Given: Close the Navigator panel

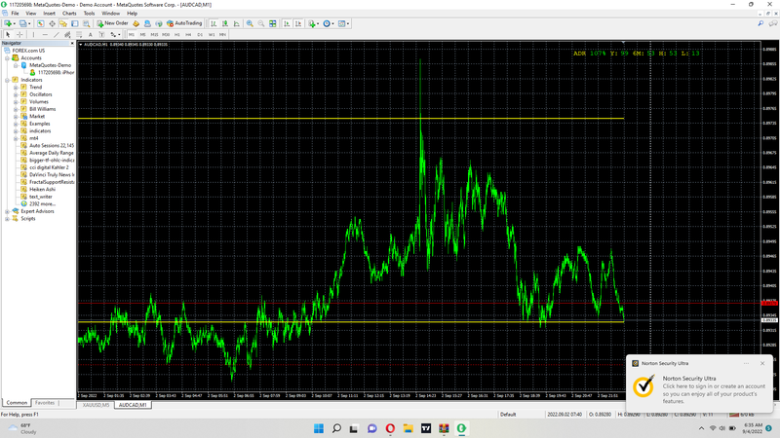Looking at the screenshot, I should coord(72,44).
